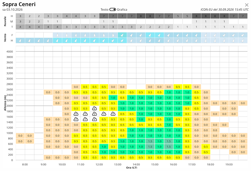This screenshot has height=171, width=251.
Task: Close the Sopra Ceneri forecast panel
Action: coord(247,5)
